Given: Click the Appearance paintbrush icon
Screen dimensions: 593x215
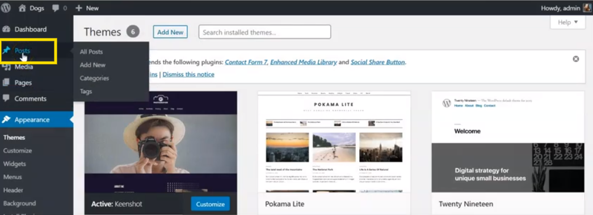Looking at the screenshot, I should 6,119.
